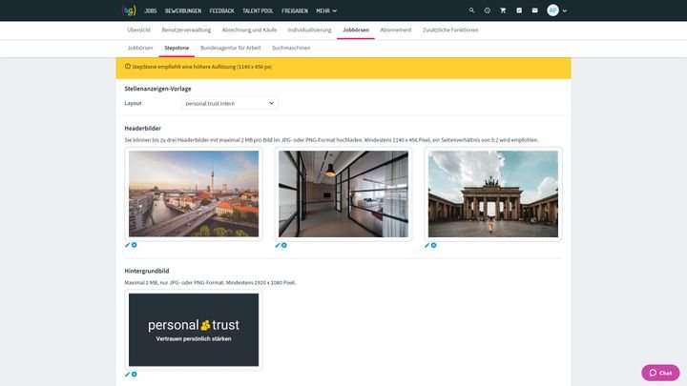Screen dimensions: 687x386
Task: Click the Berlin skyline header image
Action: (x=194, y=193)
